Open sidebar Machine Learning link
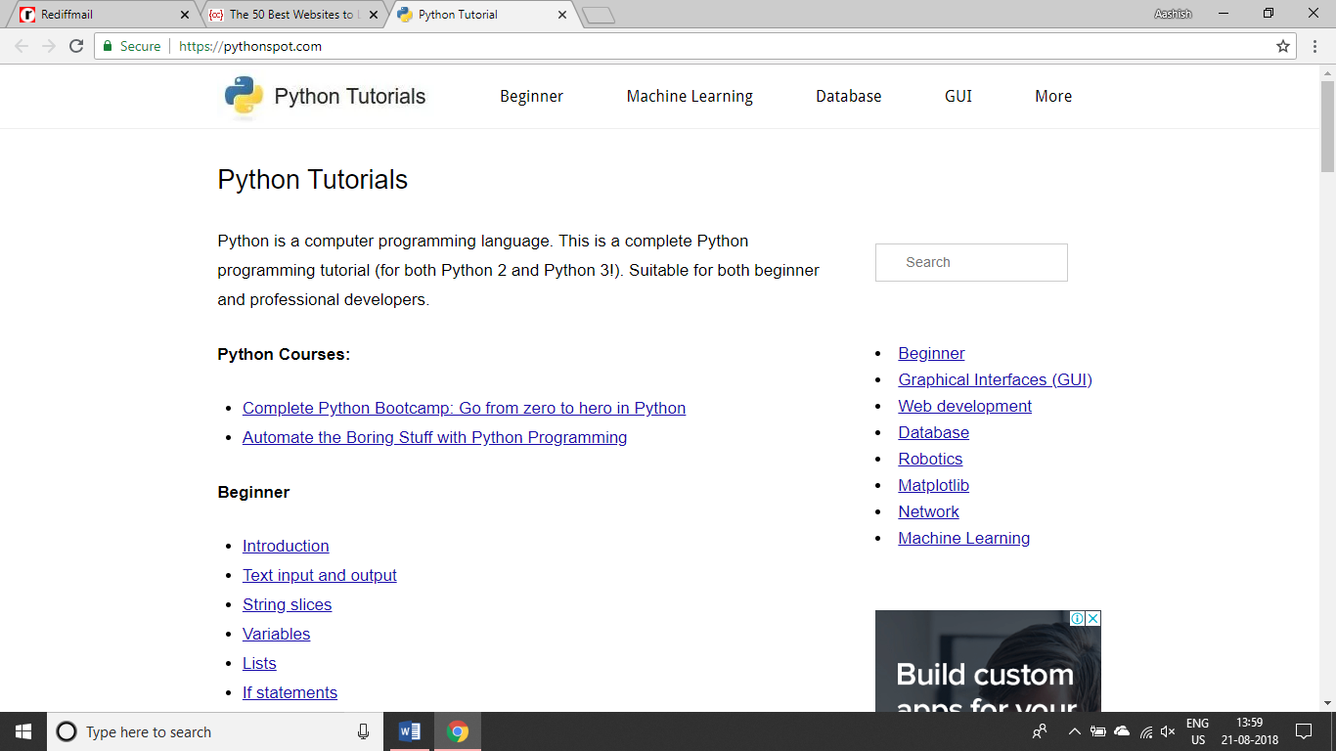 click(x=963, y=538)
